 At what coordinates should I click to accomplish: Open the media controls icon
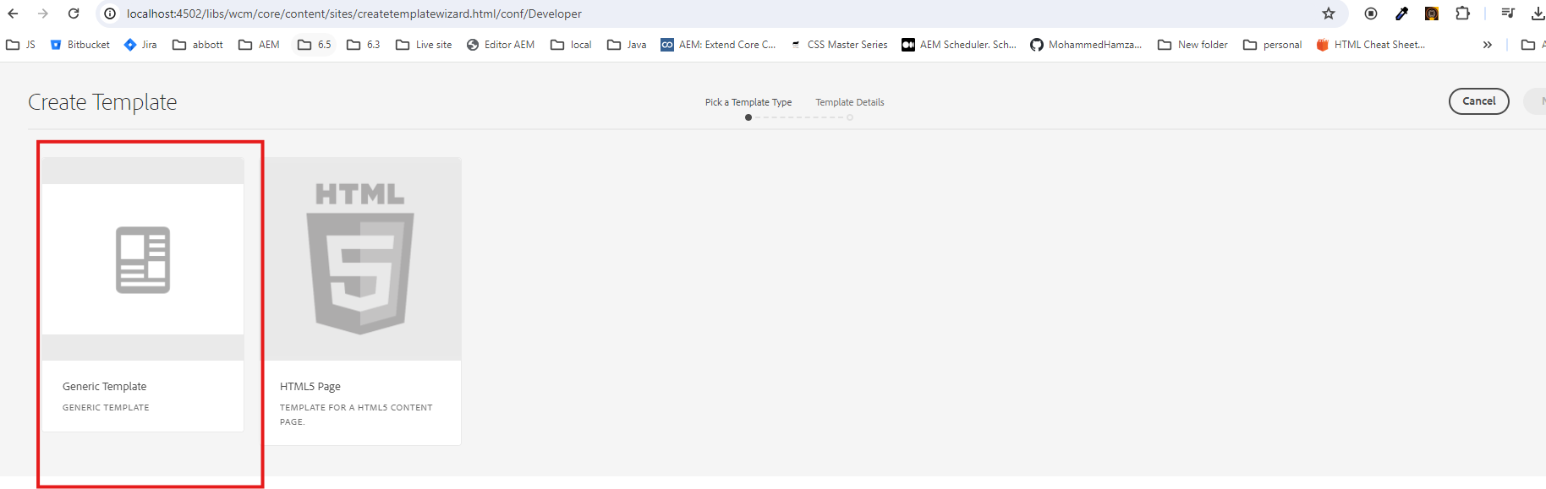point(1508,14)
